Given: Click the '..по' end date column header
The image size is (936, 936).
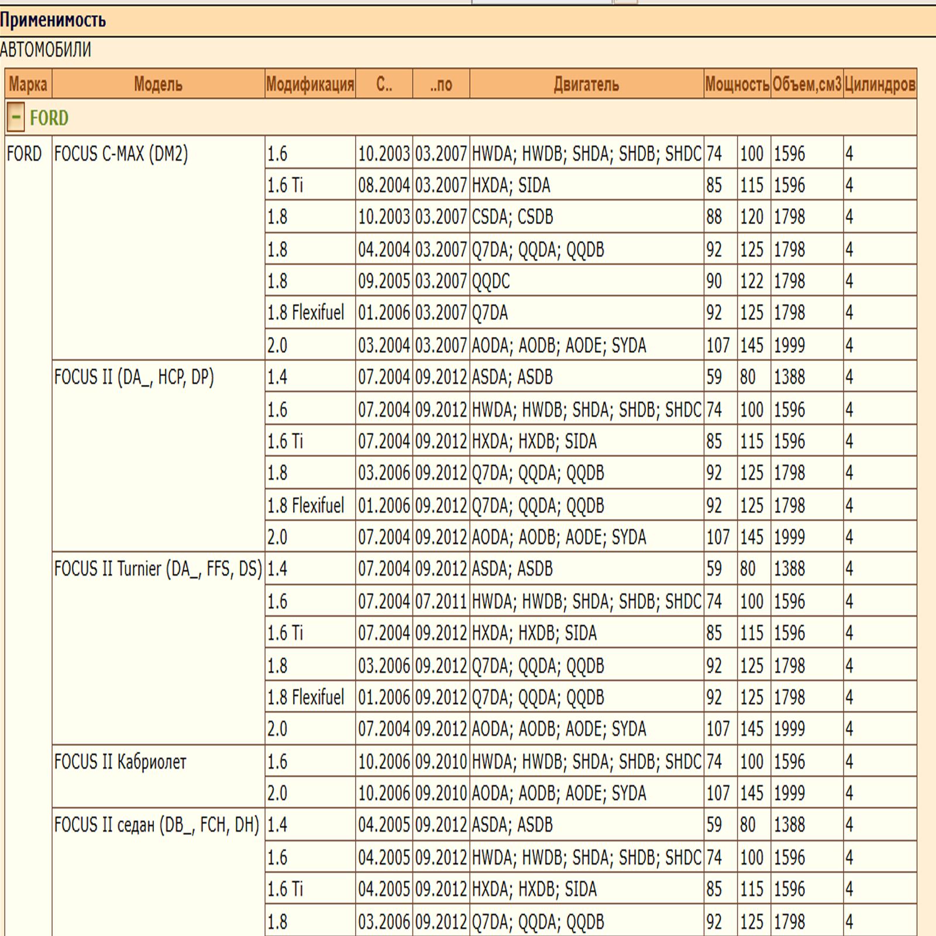Looking at the screenshot, I should [441, 84].
